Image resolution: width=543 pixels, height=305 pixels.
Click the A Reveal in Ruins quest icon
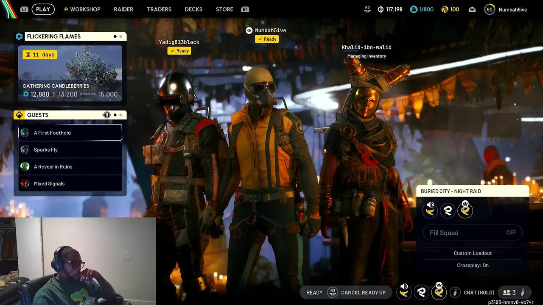(25, 166)
